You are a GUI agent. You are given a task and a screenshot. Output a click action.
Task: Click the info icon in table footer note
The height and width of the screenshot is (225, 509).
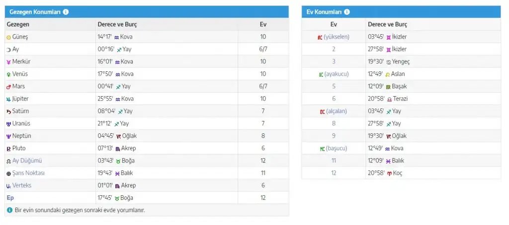coord(9,210)
